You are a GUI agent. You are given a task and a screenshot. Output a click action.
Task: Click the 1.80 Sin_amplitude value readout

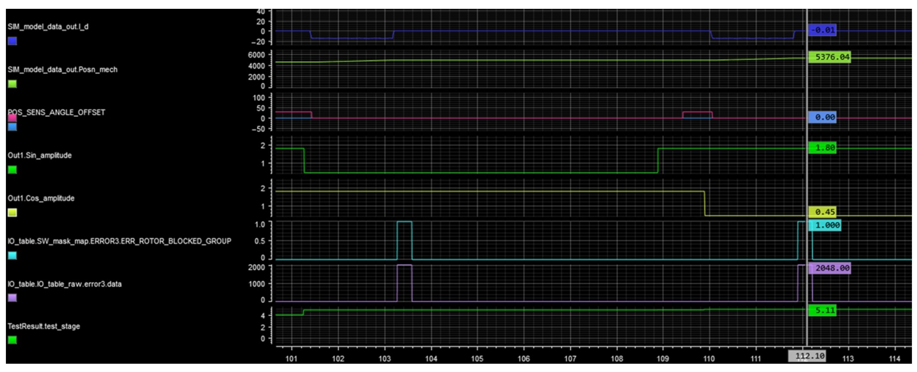(822, 148)
